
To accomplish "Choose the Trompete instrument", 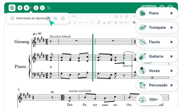I will [157, 28].
